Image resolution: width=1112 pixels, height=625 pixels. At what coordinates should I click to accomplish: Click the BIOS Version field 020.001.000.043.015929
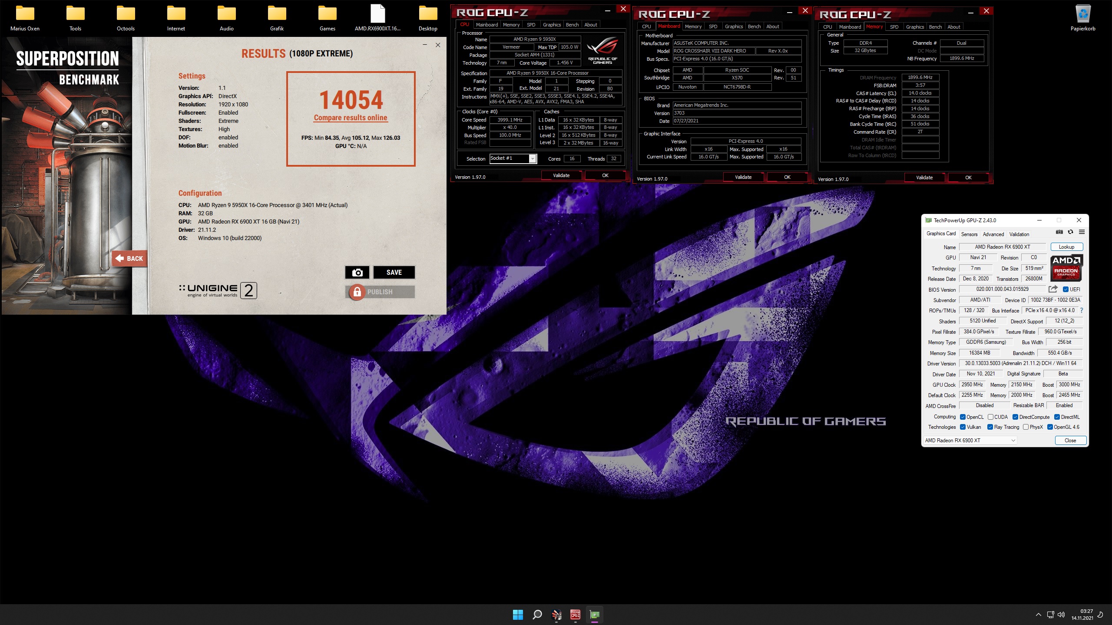[x=1003, y=289]
